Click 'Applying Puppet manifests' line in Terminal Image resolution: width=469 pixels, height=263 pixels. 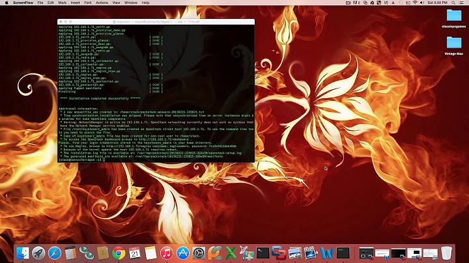click(80, 88)
